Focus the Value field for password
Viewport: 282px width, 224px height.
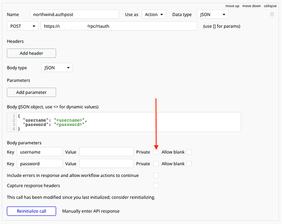pyautogui.click(x=106, y=164)
